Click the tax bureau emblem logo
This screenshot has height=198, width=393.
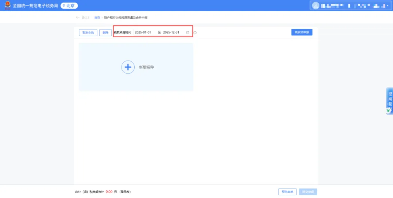pos(8,5)
